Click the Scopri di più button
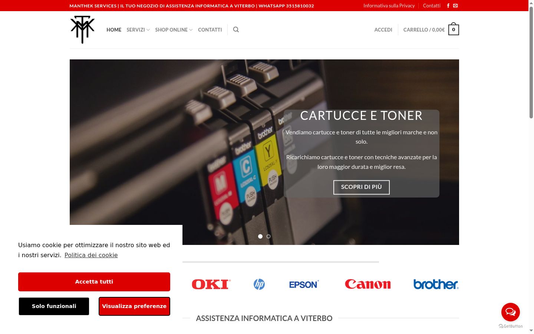Image resolution: width=534 pixels, height=334 pixels. (x=362, y=187)
